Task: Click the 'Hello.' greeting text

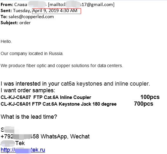Action: point(6,41)
